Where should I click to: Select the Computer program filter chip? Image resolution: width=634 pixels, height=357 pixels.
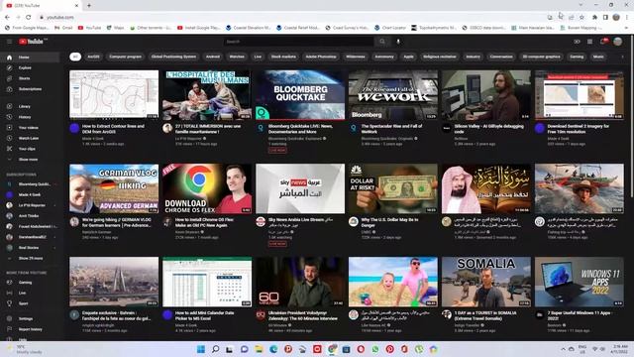pyautogui.click(x=126, y=57)
